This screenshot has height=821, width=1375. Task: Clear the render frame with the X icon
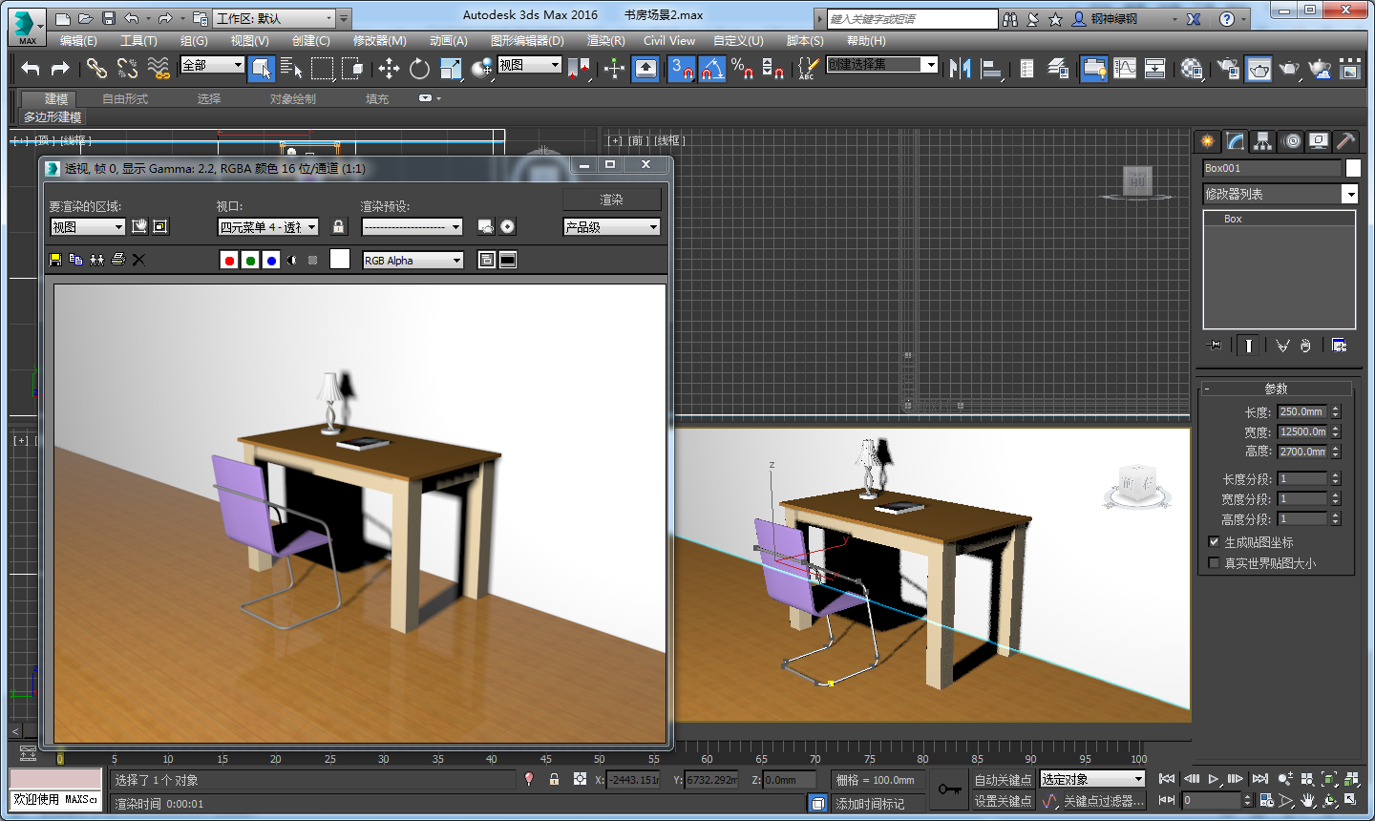click(x=138, y=260)
